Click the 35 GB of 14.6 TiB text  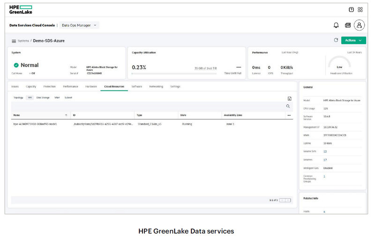click(205, 68)
